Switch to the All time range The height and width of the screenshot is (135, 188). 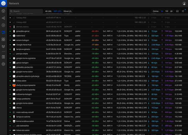click(171, 11)
